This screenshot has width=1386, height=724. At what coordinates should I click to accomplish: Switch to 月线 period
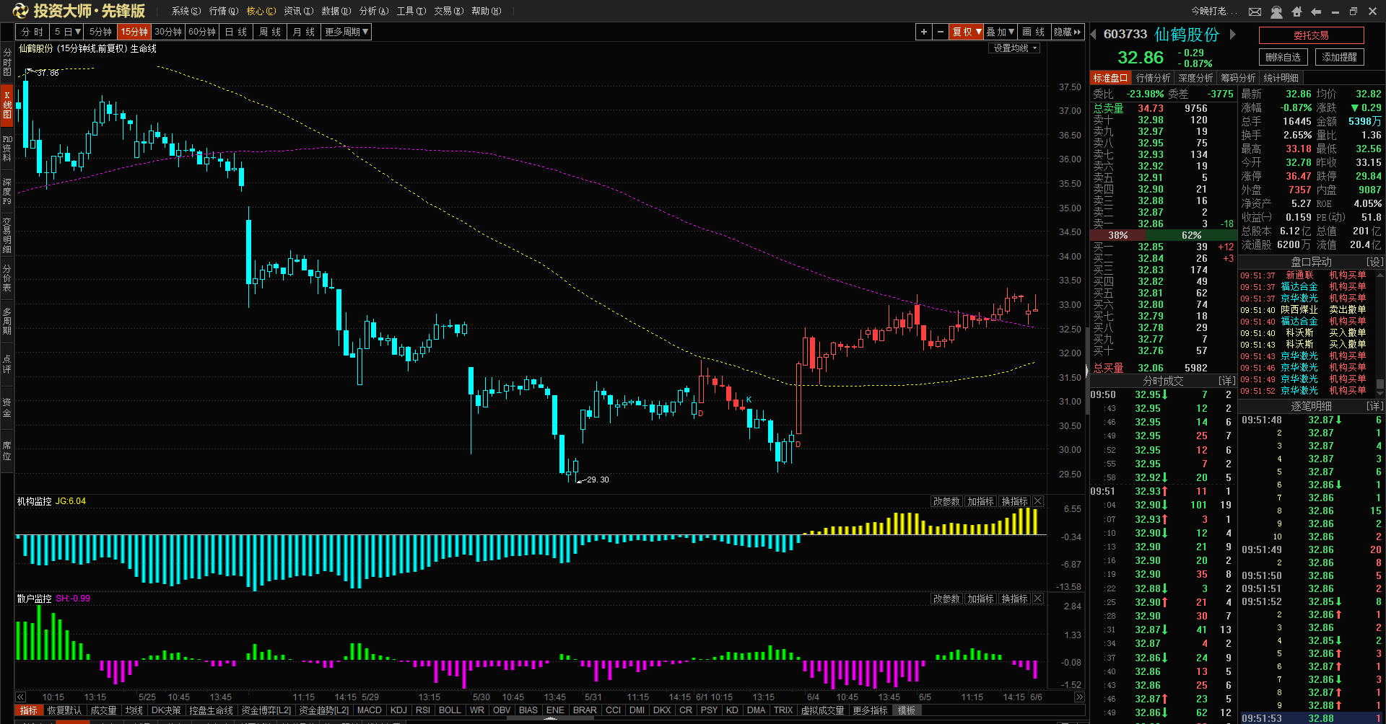point(304,32)
